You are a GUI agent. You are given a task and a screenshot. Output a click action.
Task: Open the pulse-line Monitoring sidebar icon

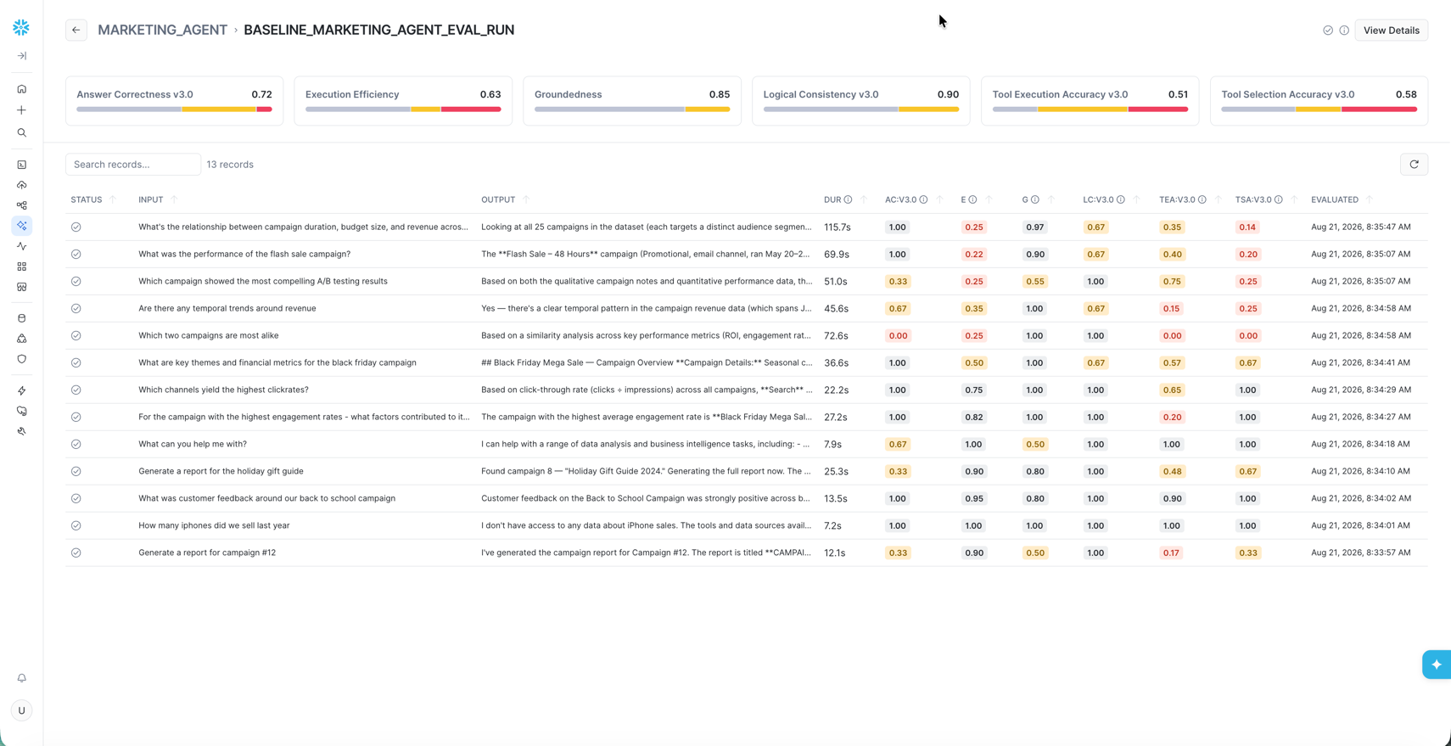tap(22, 246)
